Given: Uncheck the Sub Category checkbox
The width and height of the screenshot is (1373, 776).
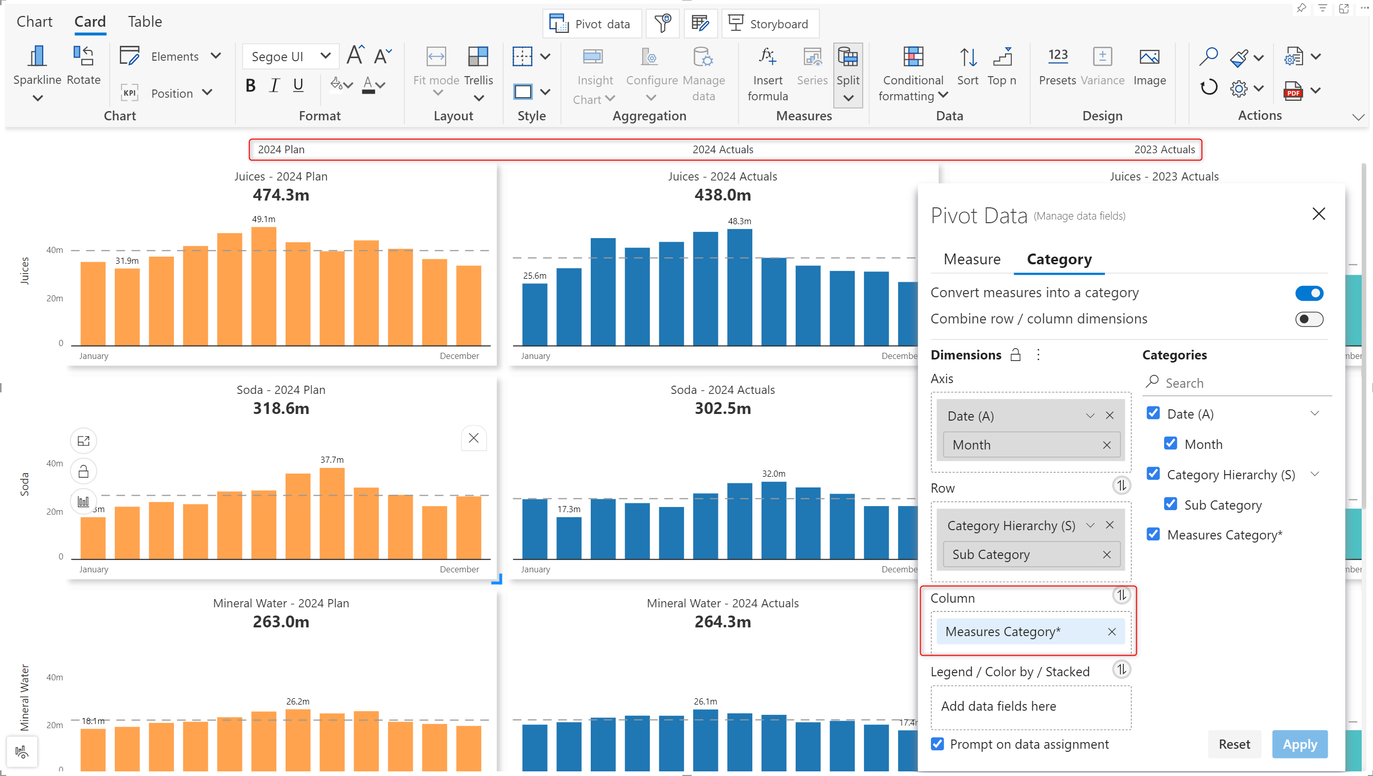Looking at the screenshot, I should pyautogui.click(x=1170, y=504).
